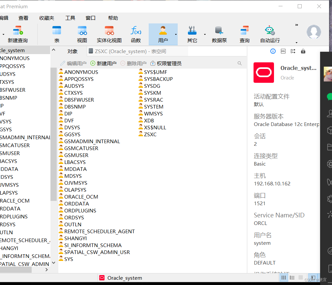Open the dropdown arrow beside New Query
This screenshot has height=285, width=332.
click(3, 34)
